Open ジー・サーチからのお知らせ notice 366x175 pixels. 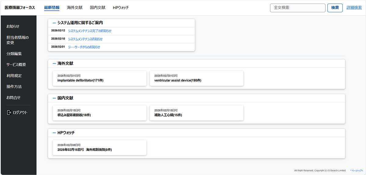click(84, 47)
